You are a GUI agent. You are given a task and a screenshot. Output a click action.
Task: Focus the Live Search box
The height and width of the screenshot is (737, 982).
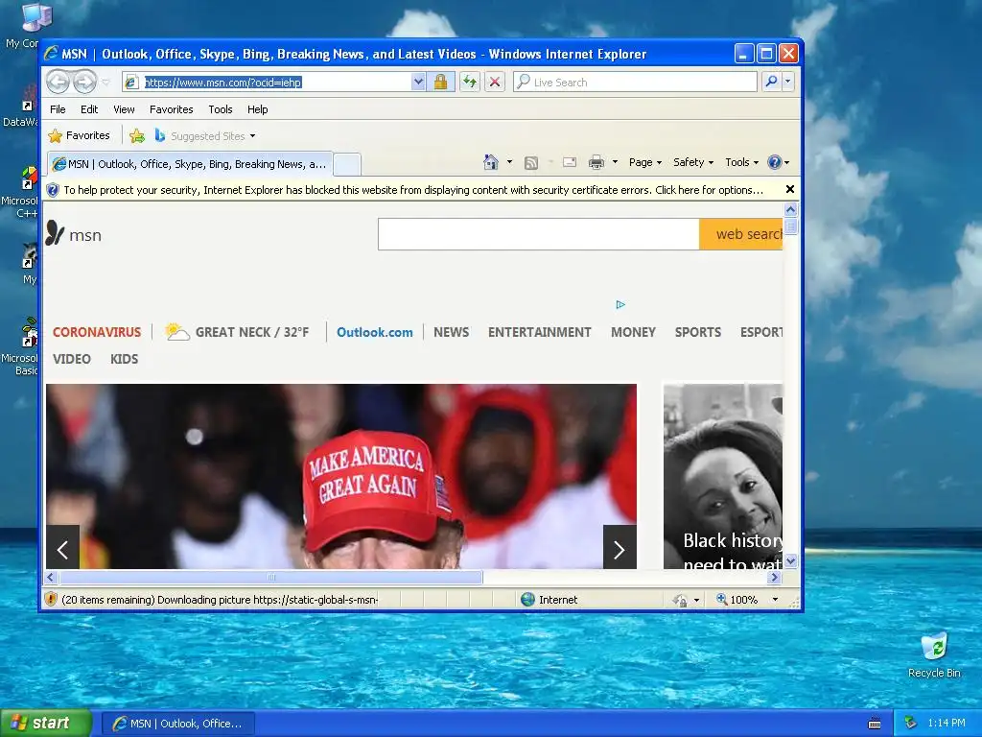pyautogui.click(x=635, y=83)
